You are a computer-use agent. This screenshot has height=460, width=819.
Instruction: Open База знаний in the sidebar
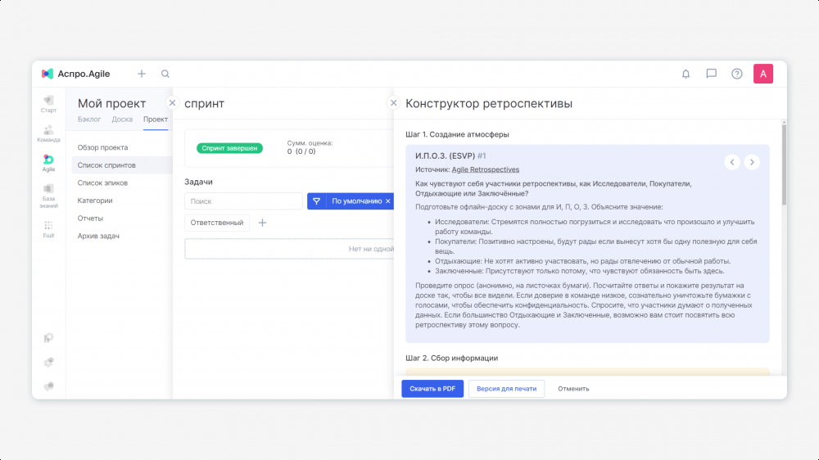click(x=48, y=193)
